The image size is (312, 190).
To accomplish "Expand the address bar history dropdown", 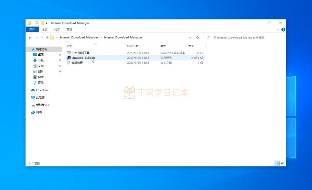I will pyautogui.click(x=191, y=37).
